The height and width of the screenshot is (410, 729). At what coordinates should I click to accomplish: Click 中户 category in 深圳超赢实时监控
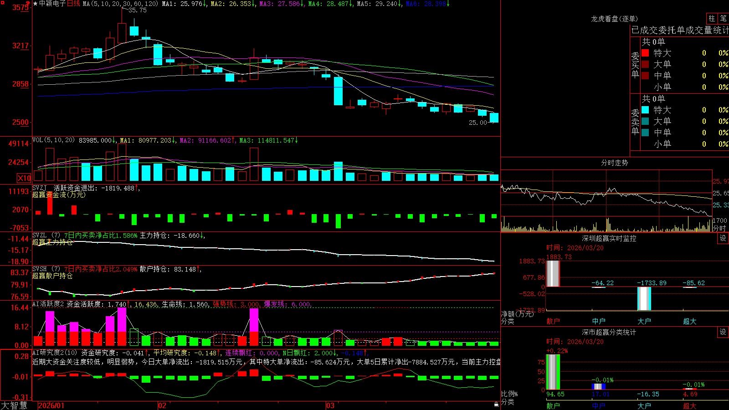pyautogui.click(x=599, y=321)
